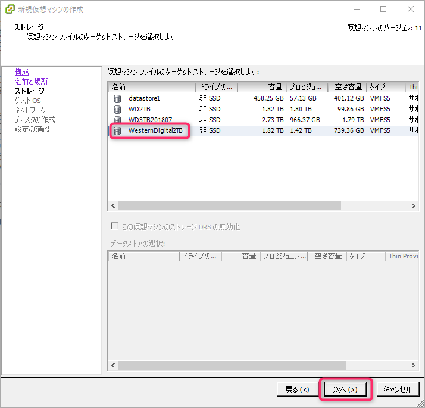Click upper table horizontal scrollbar left arrow
This screenshot has height=408, width=425.
113,206
